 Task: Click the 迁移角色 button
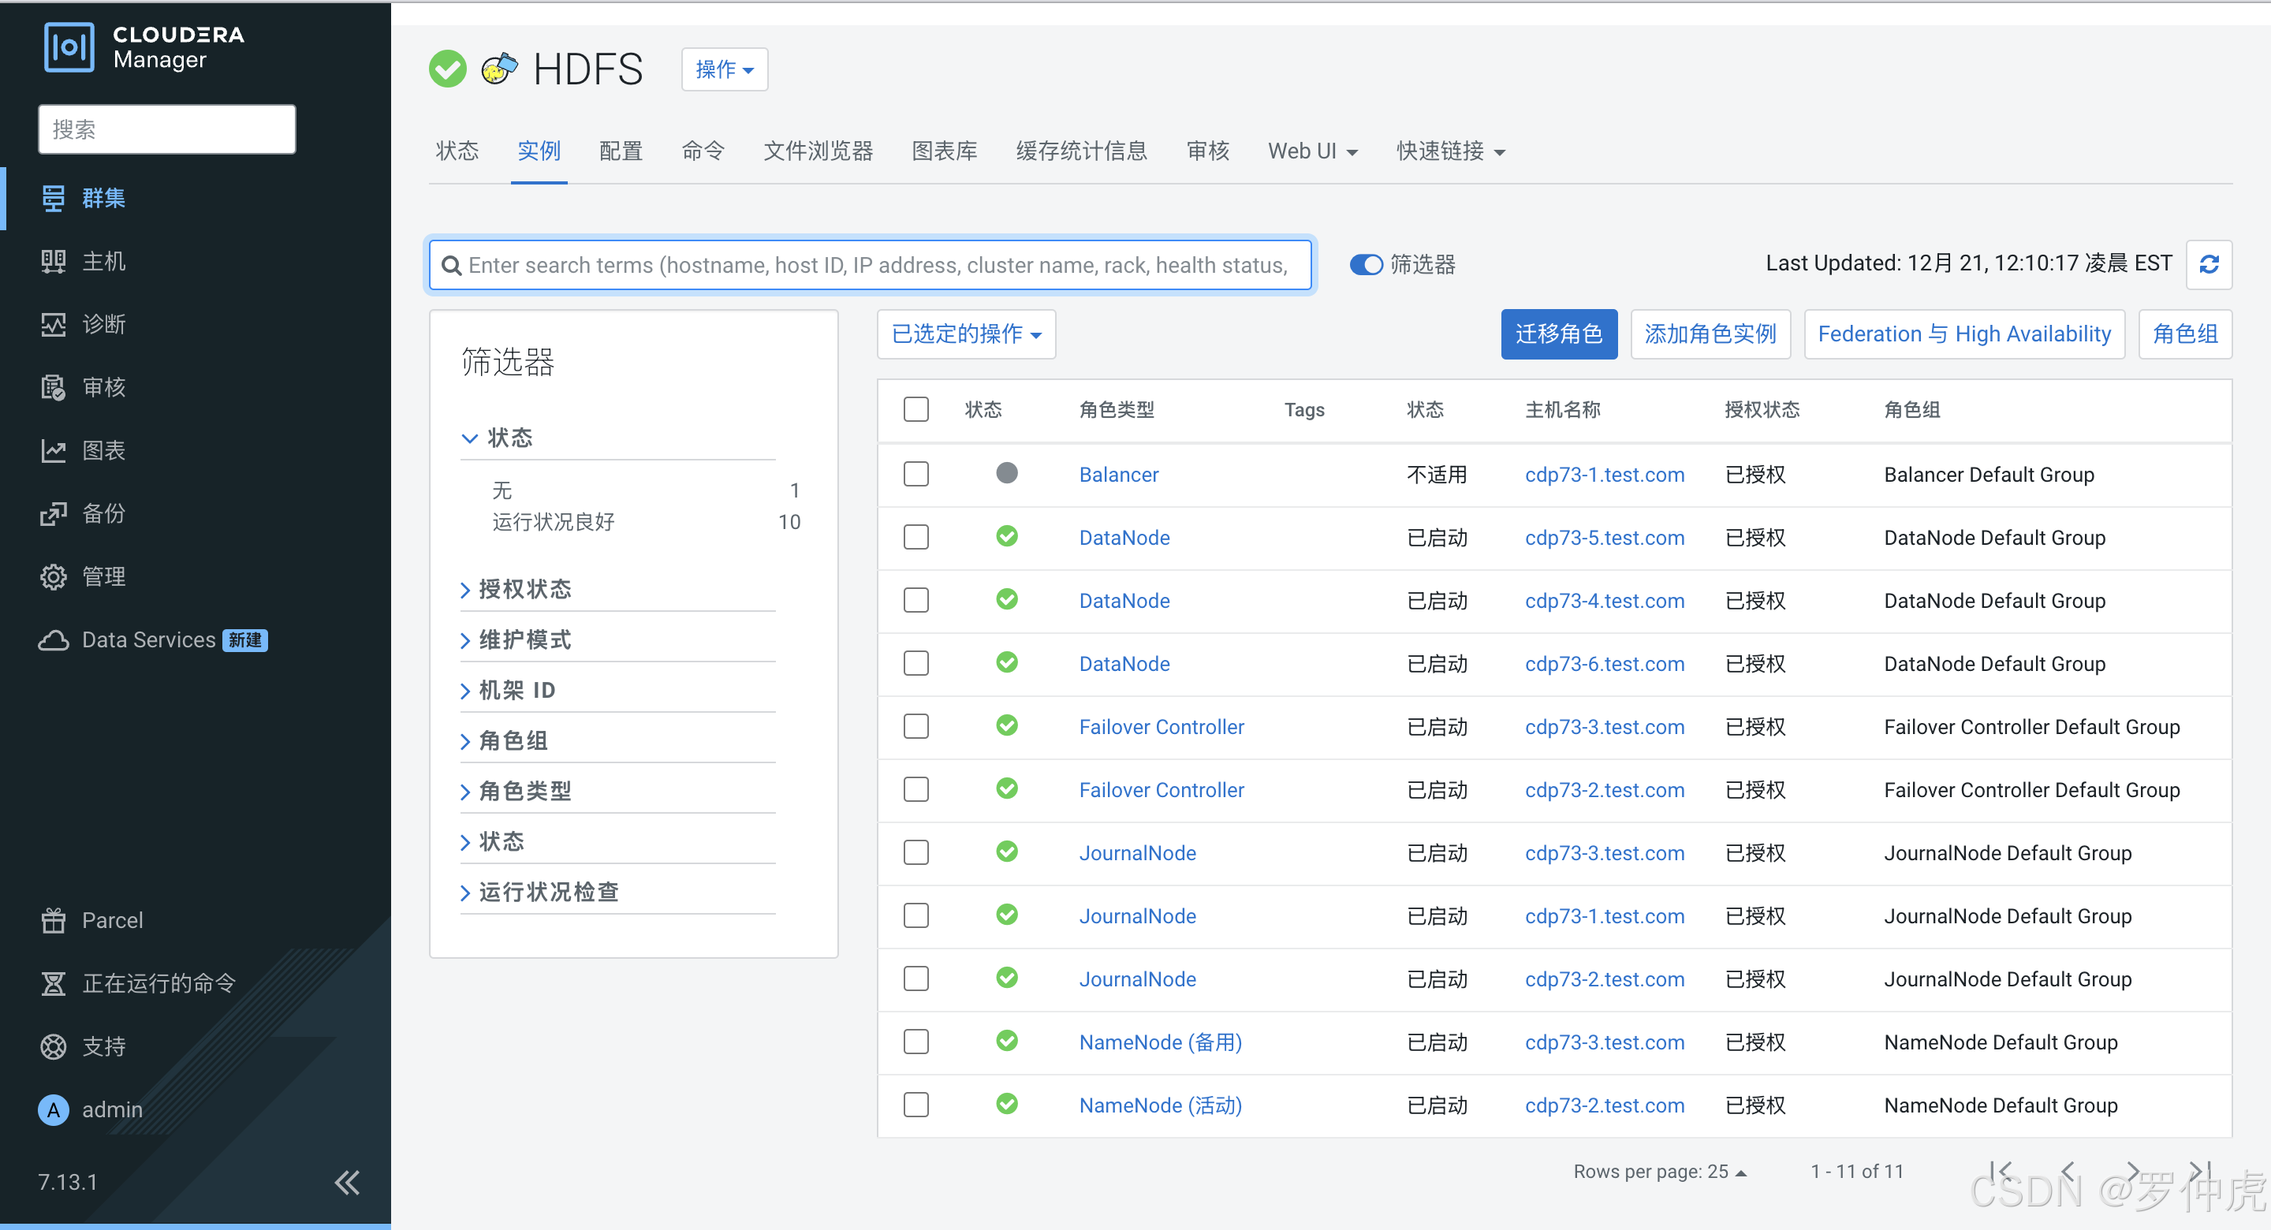pos(1558,334)
